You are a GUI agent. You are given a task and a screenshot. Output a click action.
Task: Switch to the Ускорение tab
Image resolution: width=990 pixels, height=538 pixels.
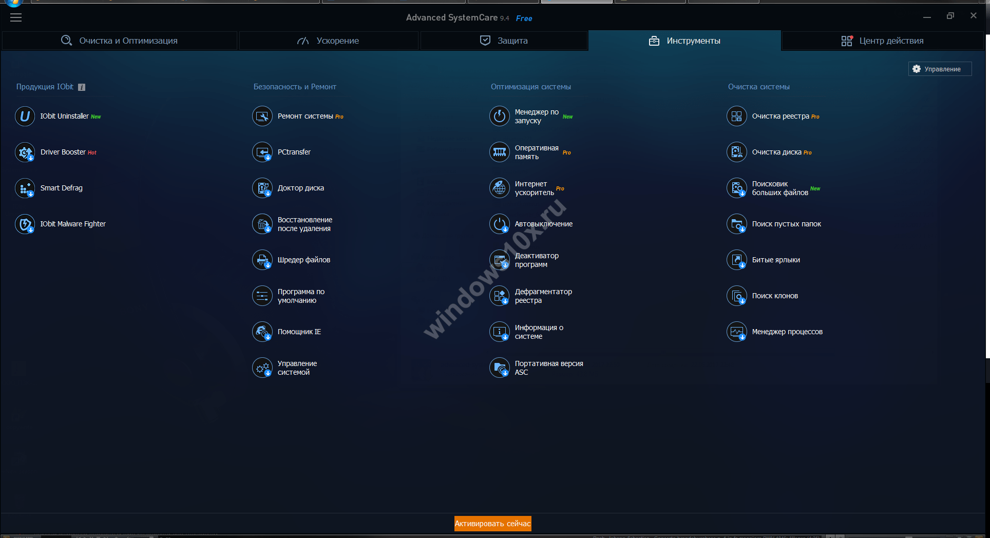[329, 41]
